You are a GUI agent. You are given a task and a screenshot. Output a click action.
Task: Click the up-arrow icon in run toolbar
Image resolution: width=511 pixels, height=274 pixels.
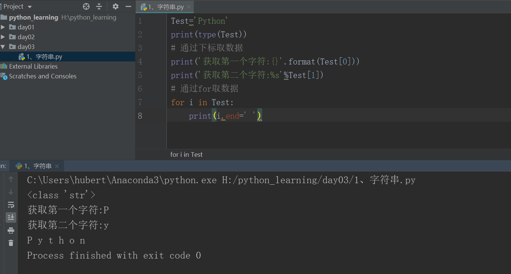[11, 179]
